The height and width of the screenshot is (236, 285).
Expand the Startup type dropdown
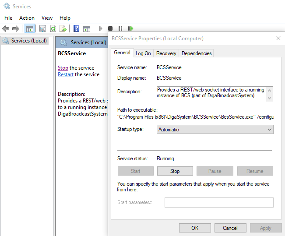click(x=215, y=130)
